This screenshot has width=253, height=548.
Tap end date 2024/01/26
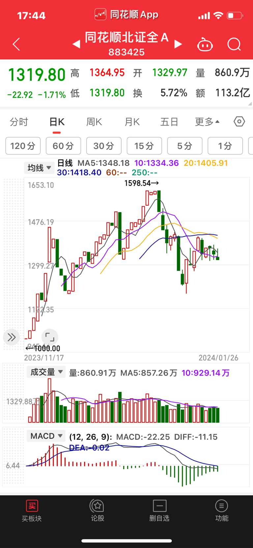coord(218,358)
